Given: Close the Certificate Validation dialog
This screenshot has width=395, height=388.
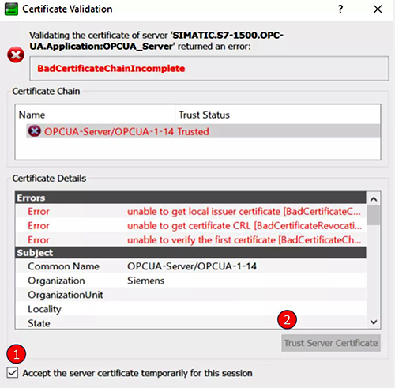Looking at the screenshot, I should [378, 9].
